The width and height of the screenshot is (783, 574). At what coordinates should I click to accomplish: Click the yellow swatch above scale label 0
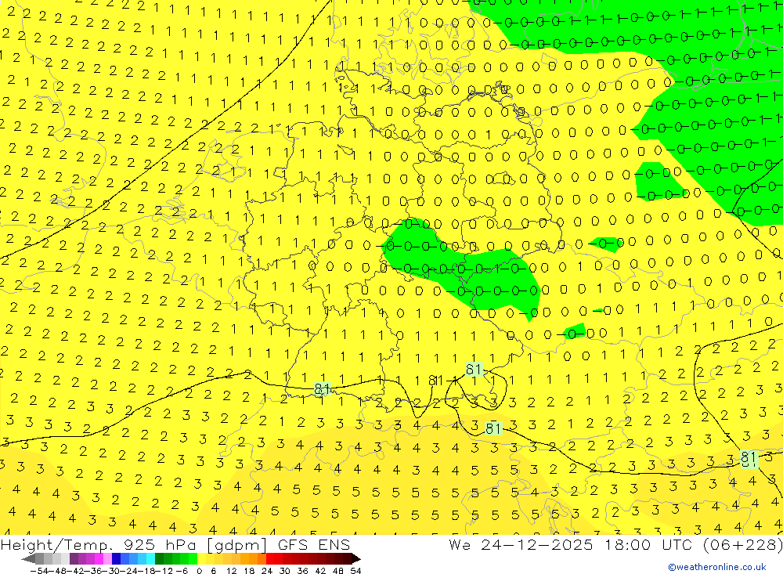pyautogui.click(x=201, y=558)
